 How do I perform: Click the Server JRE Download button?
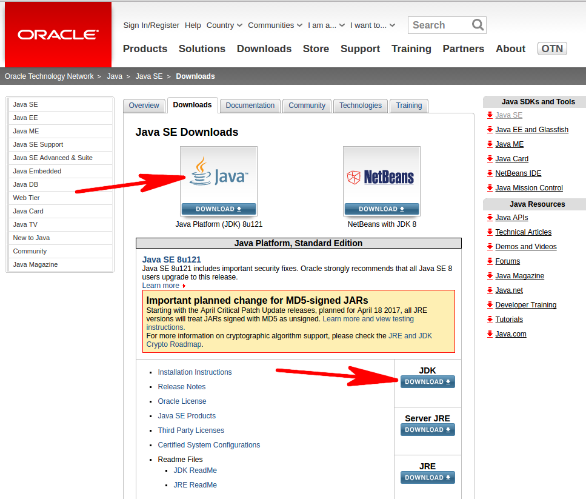pyautogui.click(x=428, y=429)
